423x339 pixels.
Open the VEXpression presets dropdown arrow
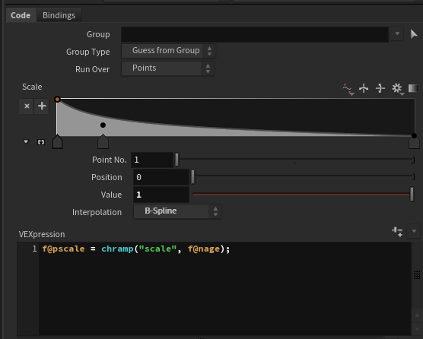(x=414, y=231)
